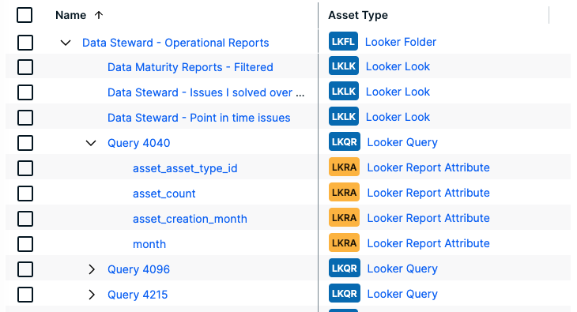Click LKLK badge beside Data Maturity Reports row
Viewport: 577px width, 312px height.
click(x=344, y=66)
